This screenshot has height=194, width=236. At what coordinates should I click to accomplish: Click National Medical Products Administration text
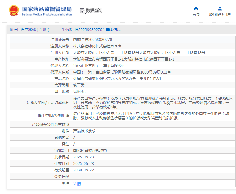(46, 14)
